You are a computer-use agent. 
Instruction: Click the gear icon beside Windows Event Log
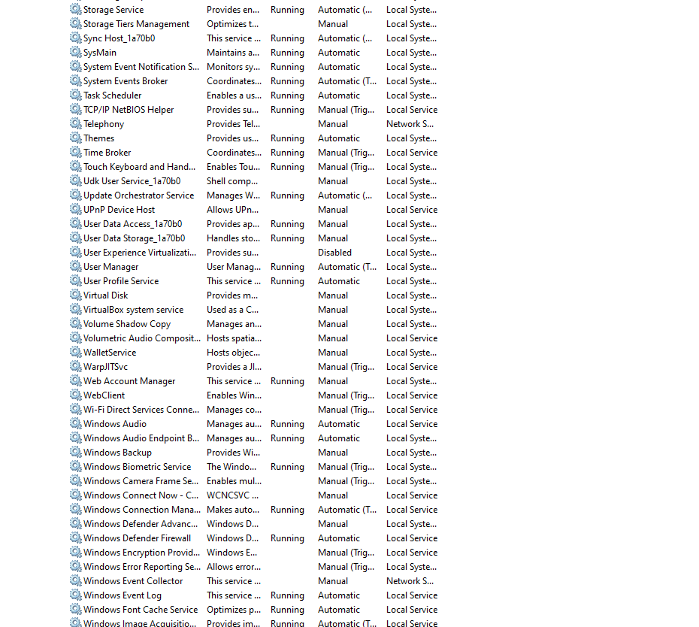click(x=76, y=595)
